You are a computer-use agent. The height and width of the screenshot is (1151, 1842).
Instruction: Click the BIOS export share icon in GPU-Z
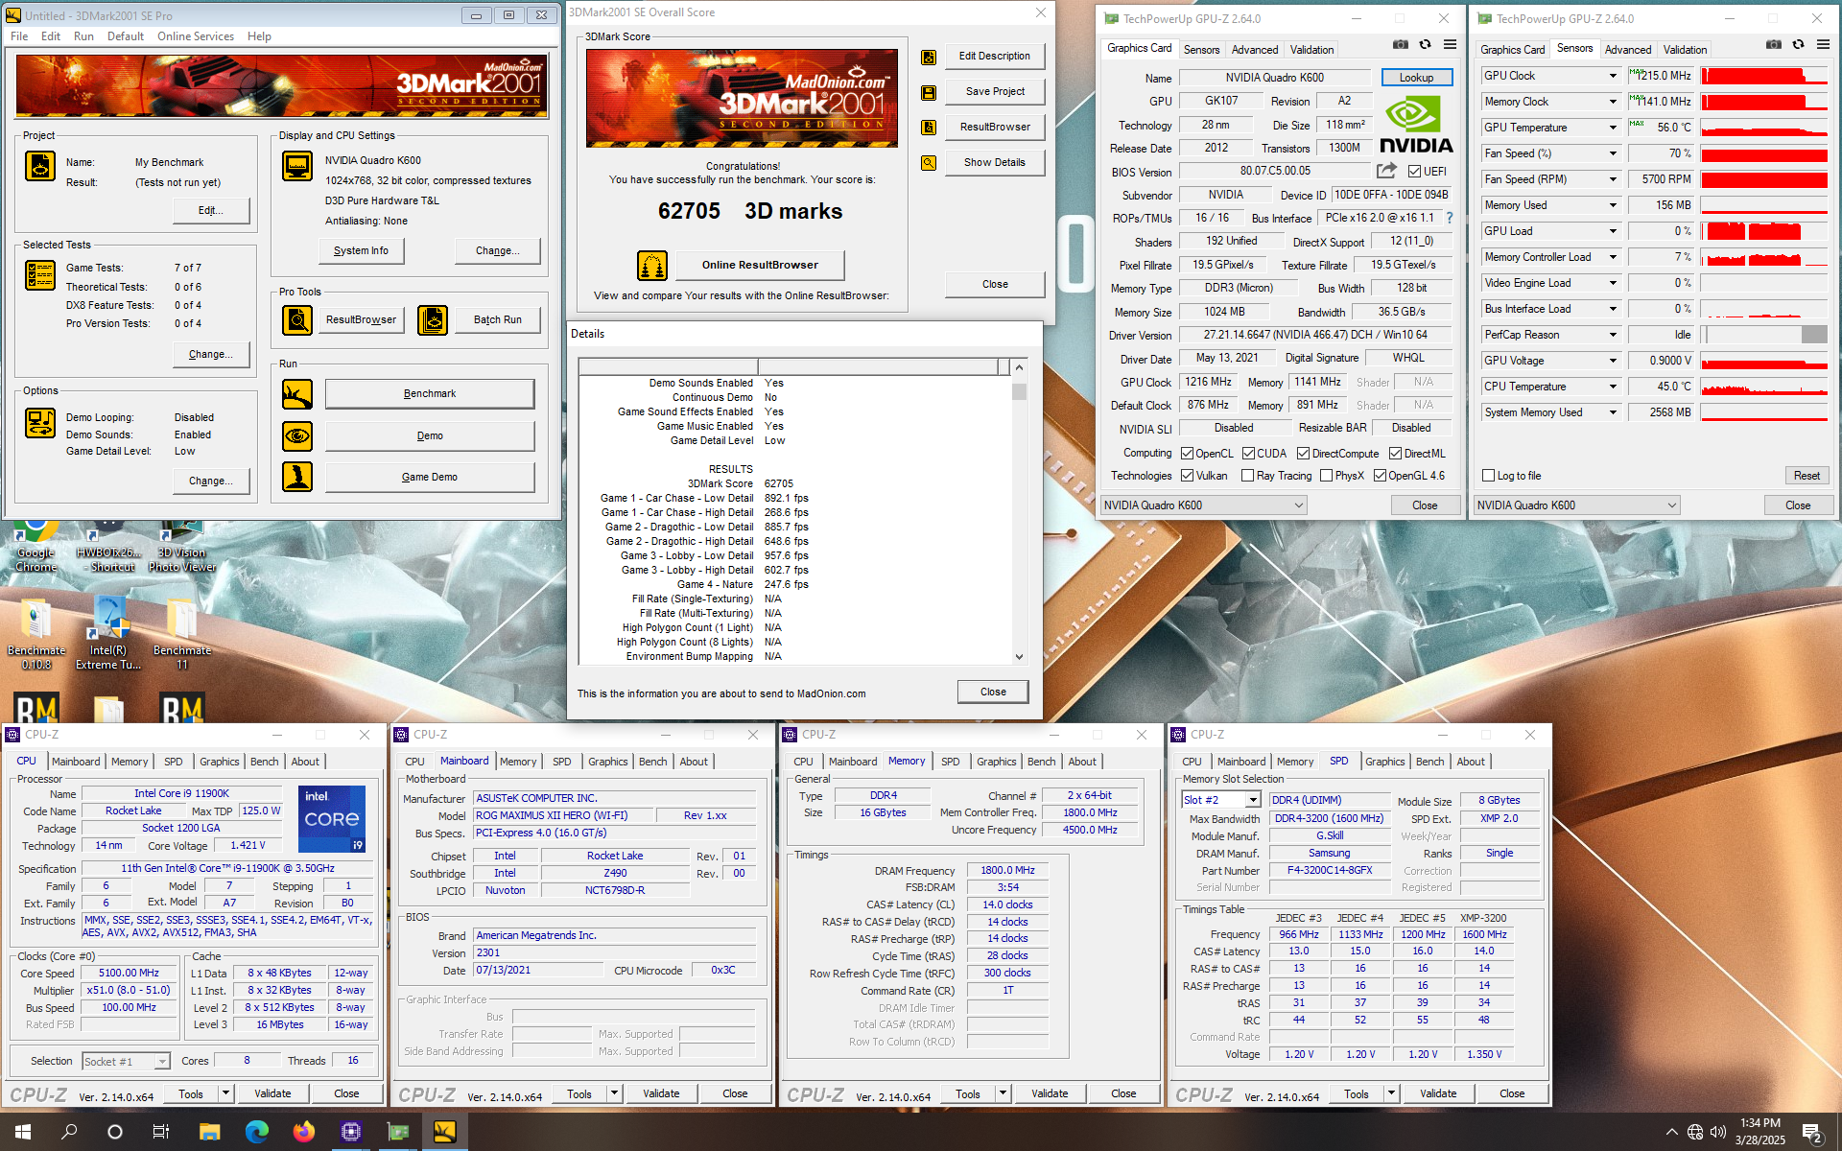1386,171
